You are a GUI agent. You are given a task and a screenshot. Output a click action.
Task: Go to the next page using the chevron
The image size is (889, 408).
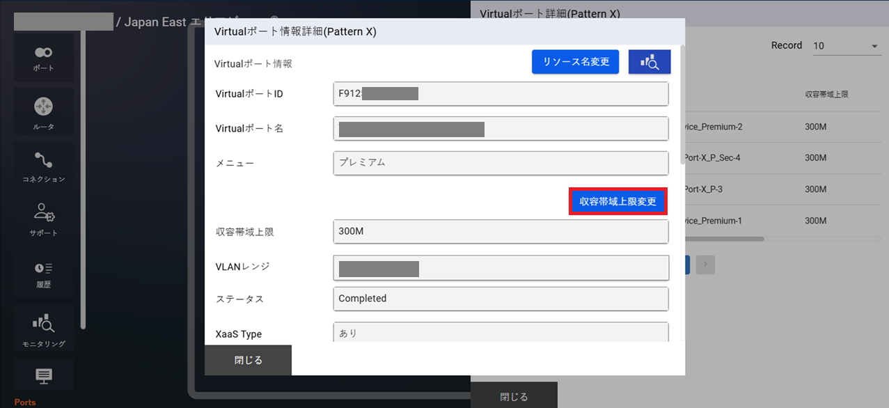point(705,265)
